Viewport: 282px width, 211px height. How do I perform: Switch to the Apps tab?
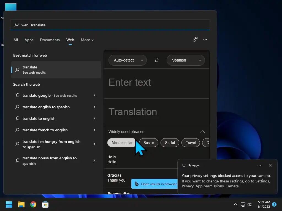(x=29, y=40)
